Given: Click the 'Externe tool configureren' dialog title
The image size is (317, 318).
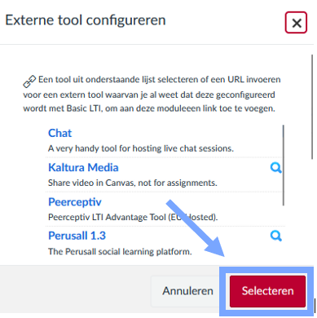Looking at the screenshot, I should pyautogui.click(x=86, y=20).
